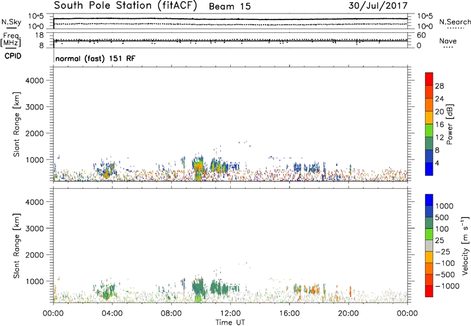Click the 'South Pole Station (fitACF)' title
Image resolution: width=471 pixels, height=326 pixels.
click(x=125, y=6)
